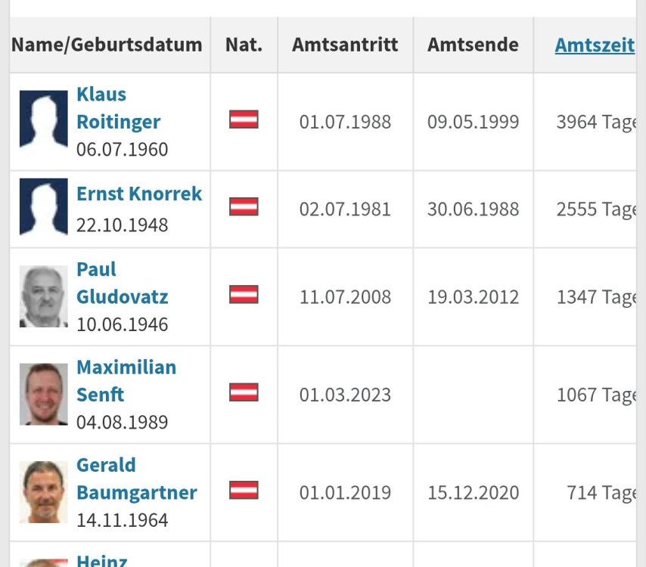646x567 pixels.
Task: Open Maximilian Senft's portrait photo
Action: [x=44, y=394]
